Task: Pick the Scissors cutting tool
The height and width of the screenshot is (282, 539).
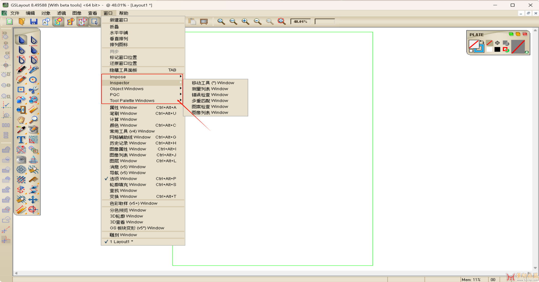Action: pos(33,90)
